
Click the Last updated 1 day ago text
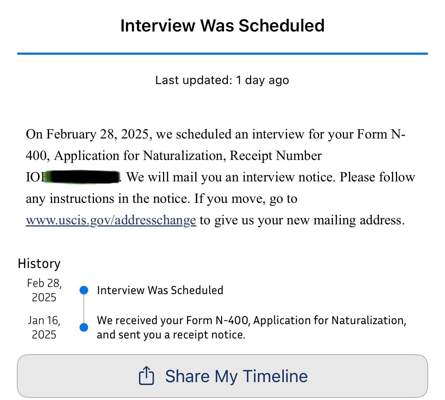tap(222, 80)
